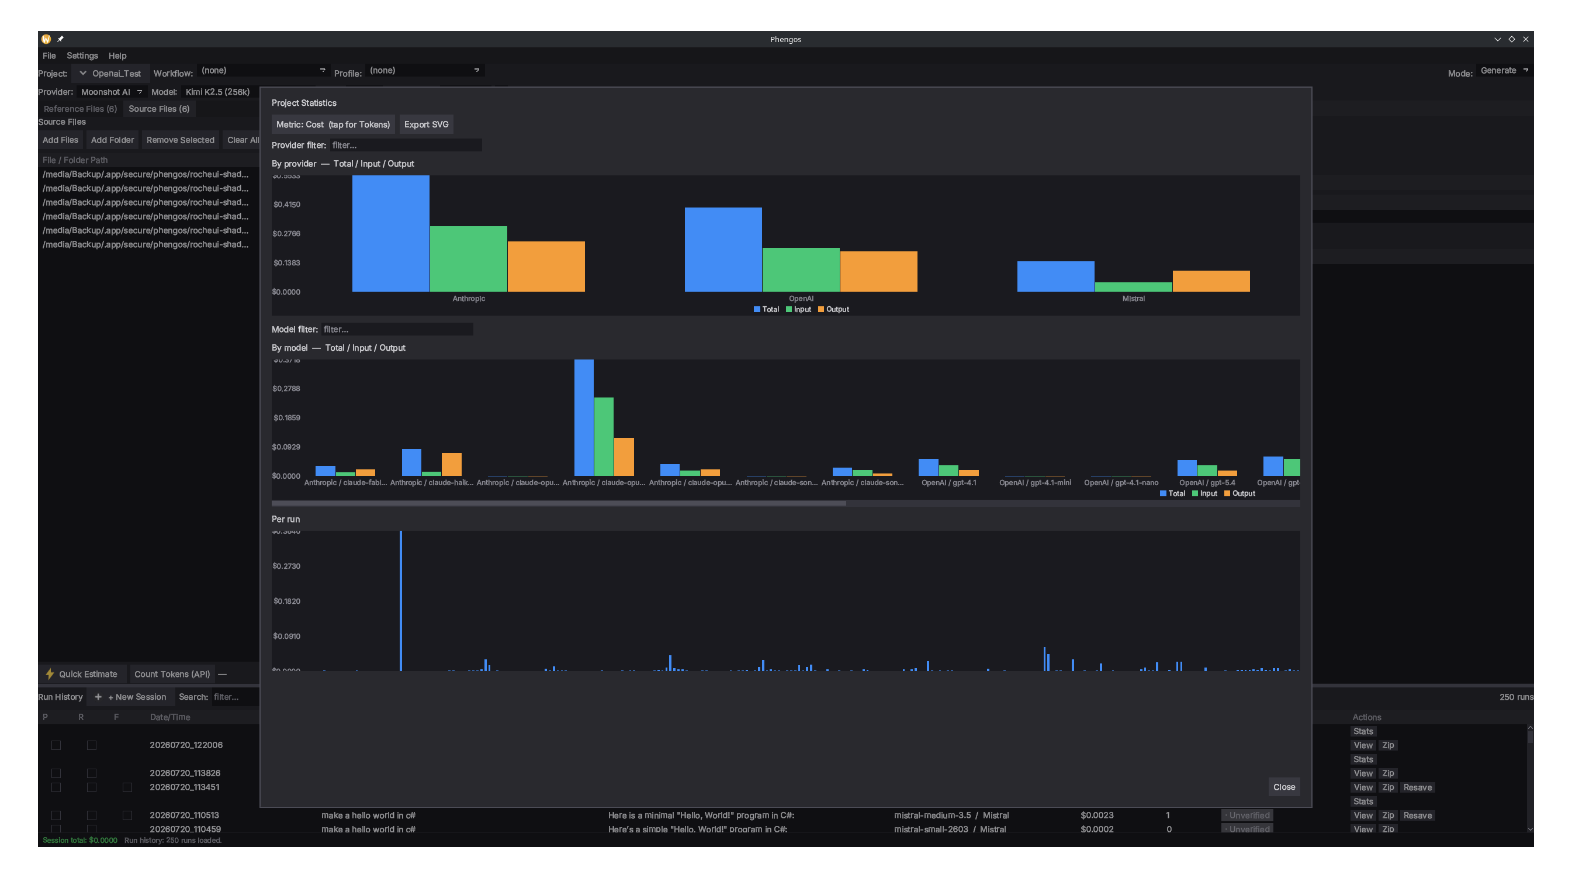Click the pin icon in title bar

coord(61,39)
